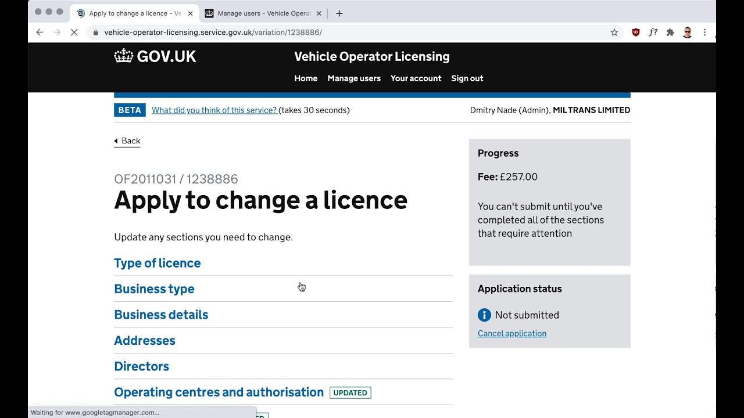744x418 pixels.
Task: Click the MIL TRANS LIMITED company name
Action: [591, 110]
